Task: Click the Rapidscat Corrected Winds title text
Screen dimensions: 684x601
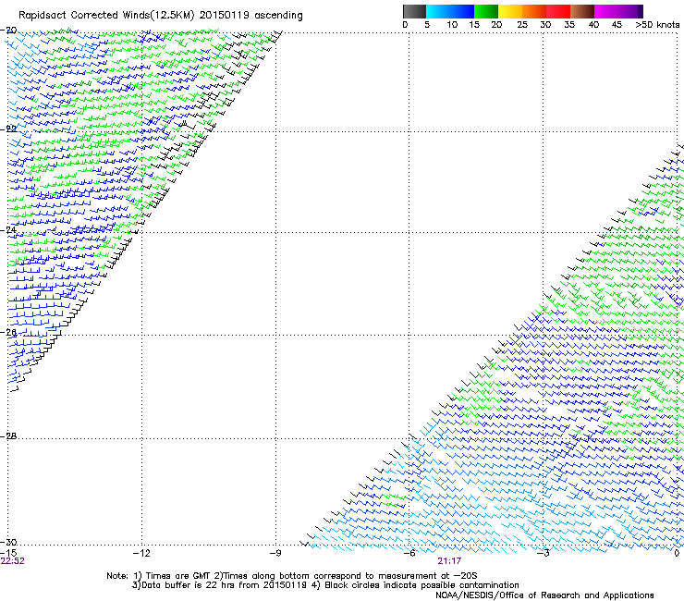Action: click(x=161, y=16)
